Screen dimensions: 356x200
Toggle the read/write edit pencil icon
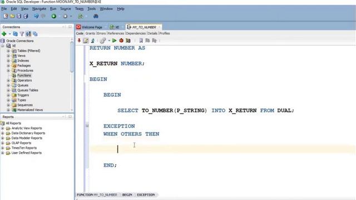point(86,41)
